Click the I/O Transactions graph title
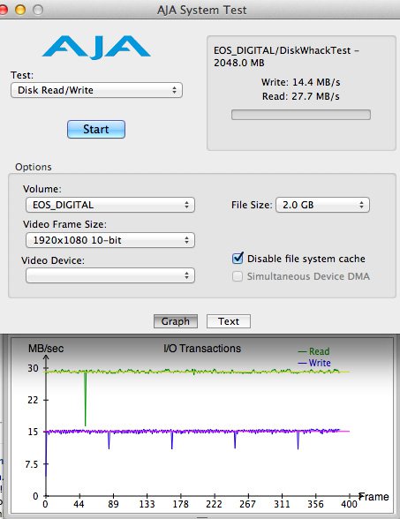 tap(202, 348)
